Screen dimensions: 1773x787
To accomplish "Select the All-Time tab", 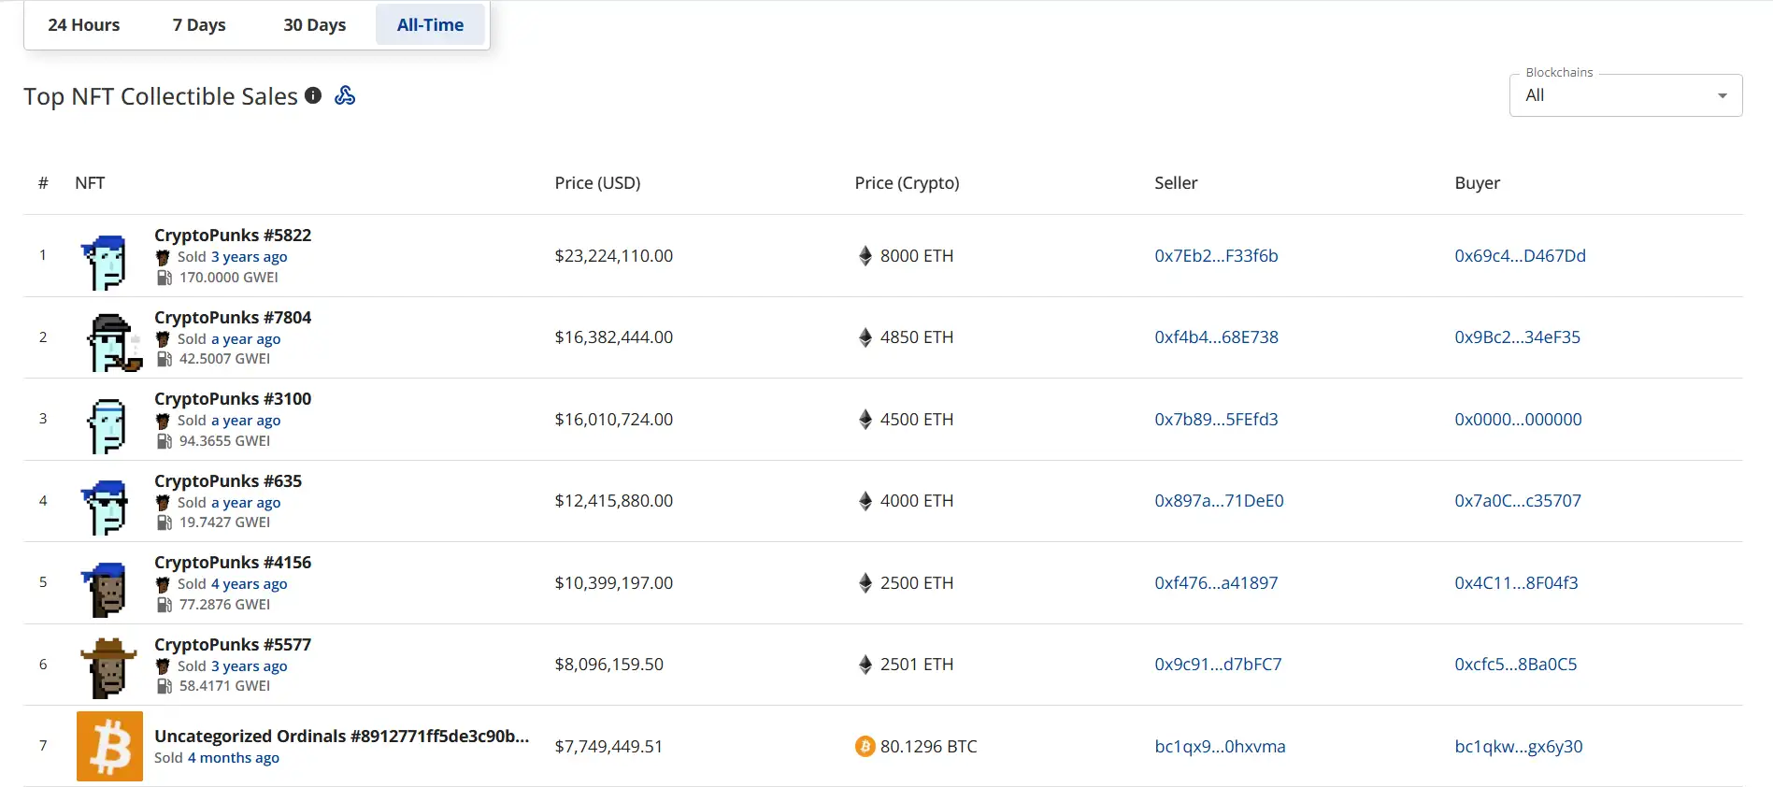I will 430,25.
